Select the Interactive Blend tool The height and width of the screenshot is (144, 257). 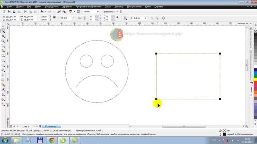click(3, 85)
